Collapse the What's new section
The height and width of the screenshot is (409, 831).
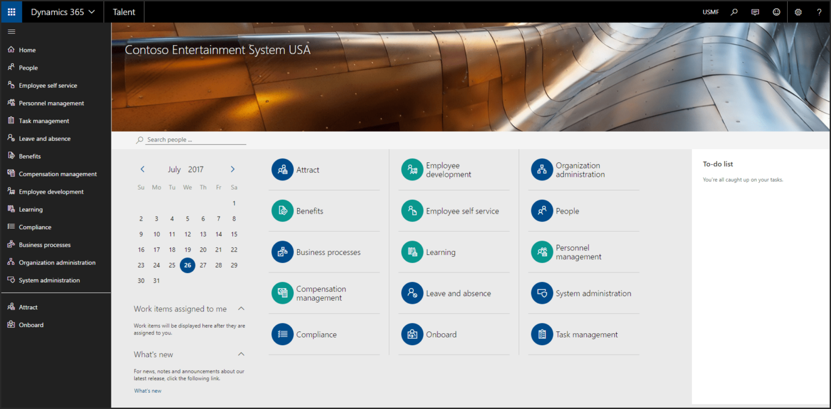[241, 354]
